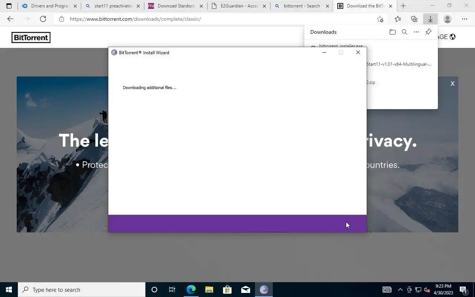The image size is (475, 297).
Task: Open the language globe icon
Action: (x=452, y=37)
